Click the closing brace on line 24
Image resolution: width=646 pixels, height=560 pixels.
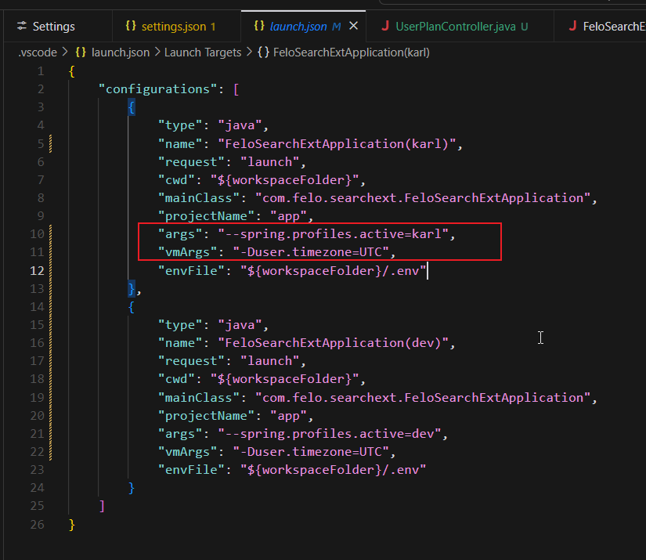tap(132, 488)
